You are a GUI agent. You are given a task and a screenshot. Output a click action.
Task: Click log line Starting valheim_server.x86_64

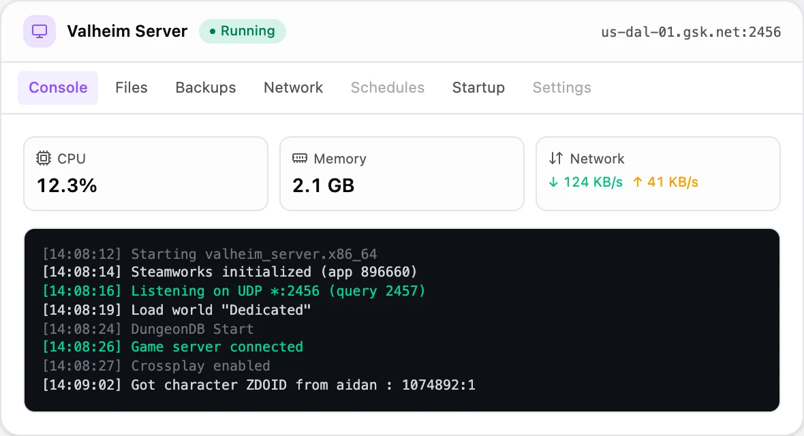[210, 254]
